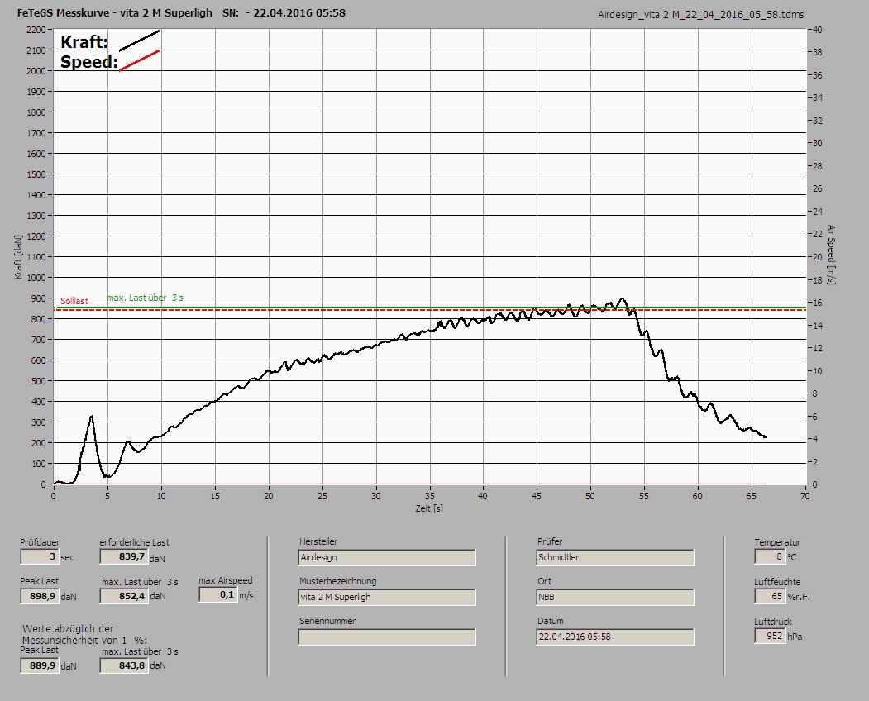Click the Hersteller field Airdesign
Viewport: 869px width, 701px height.
[x=387, y=557]
